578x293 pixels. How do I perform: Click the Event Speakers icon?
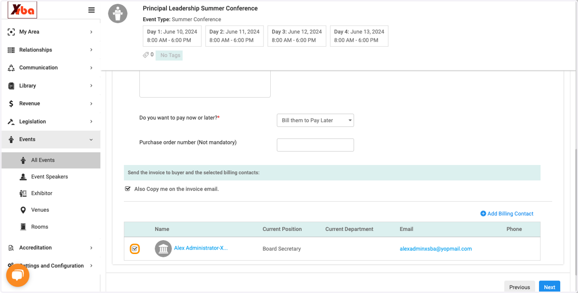pos(23,177)
